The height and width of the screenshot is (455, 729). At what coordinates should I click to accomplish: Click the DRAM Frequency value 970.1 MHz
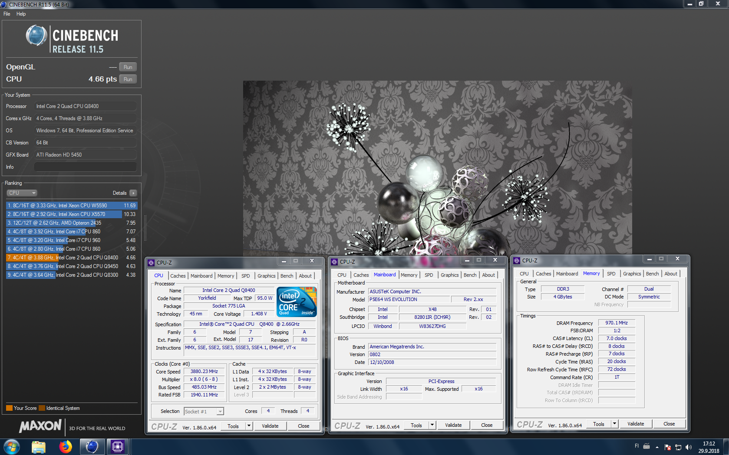pyautogui.click(x=617, y=323)
